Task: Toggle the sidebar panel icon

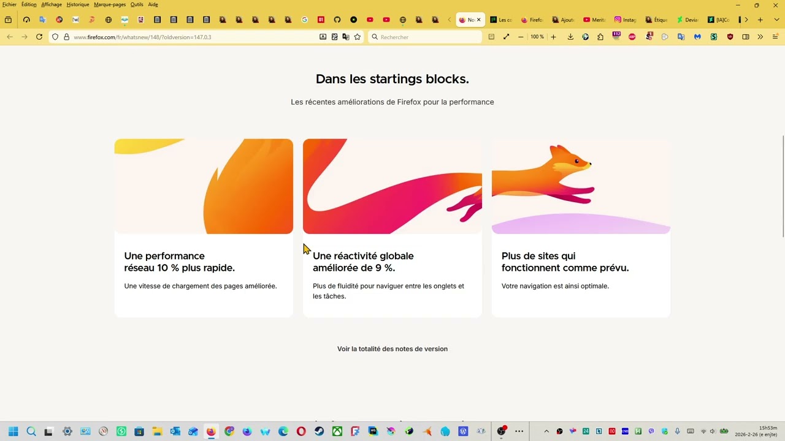Action: pos(746,37)
